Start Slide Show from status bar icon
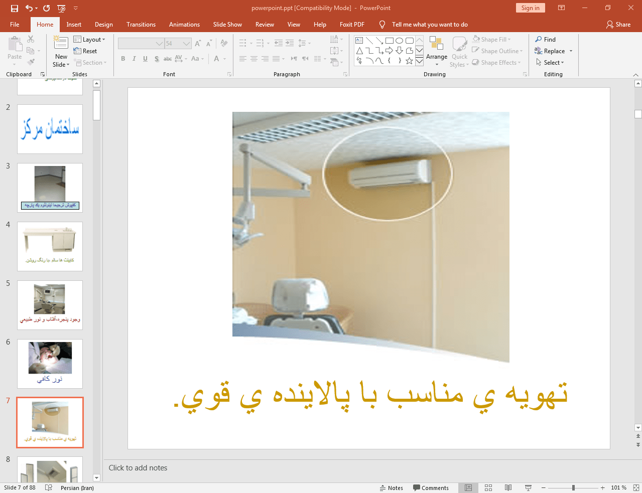The image size is (642, 493). click(528, 487)
